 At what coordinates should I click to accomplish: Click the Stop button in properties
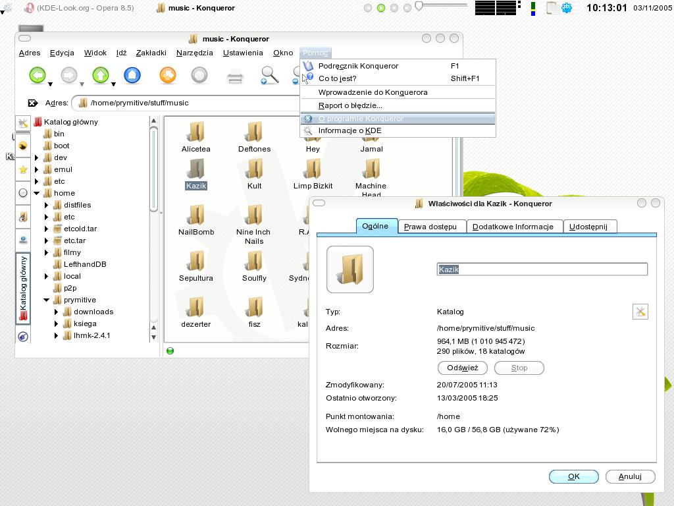[519, 368]
